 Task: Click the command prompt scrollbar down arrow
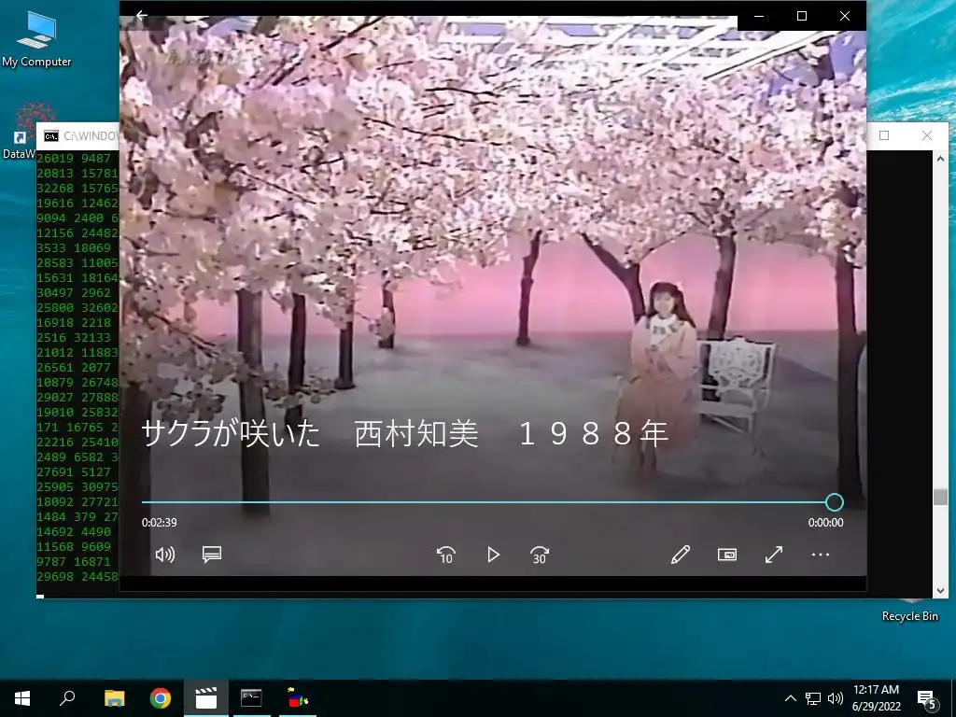(x=940, y=590)
